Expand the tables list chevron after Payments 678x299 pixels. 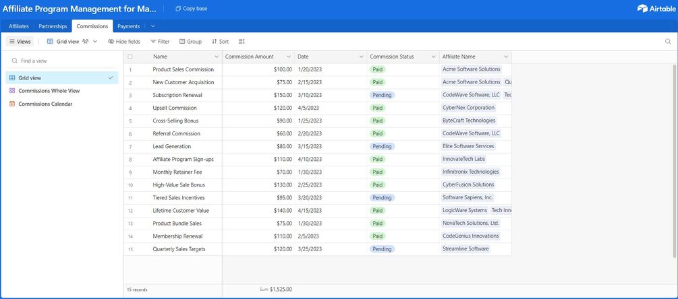tap(152, 26)
